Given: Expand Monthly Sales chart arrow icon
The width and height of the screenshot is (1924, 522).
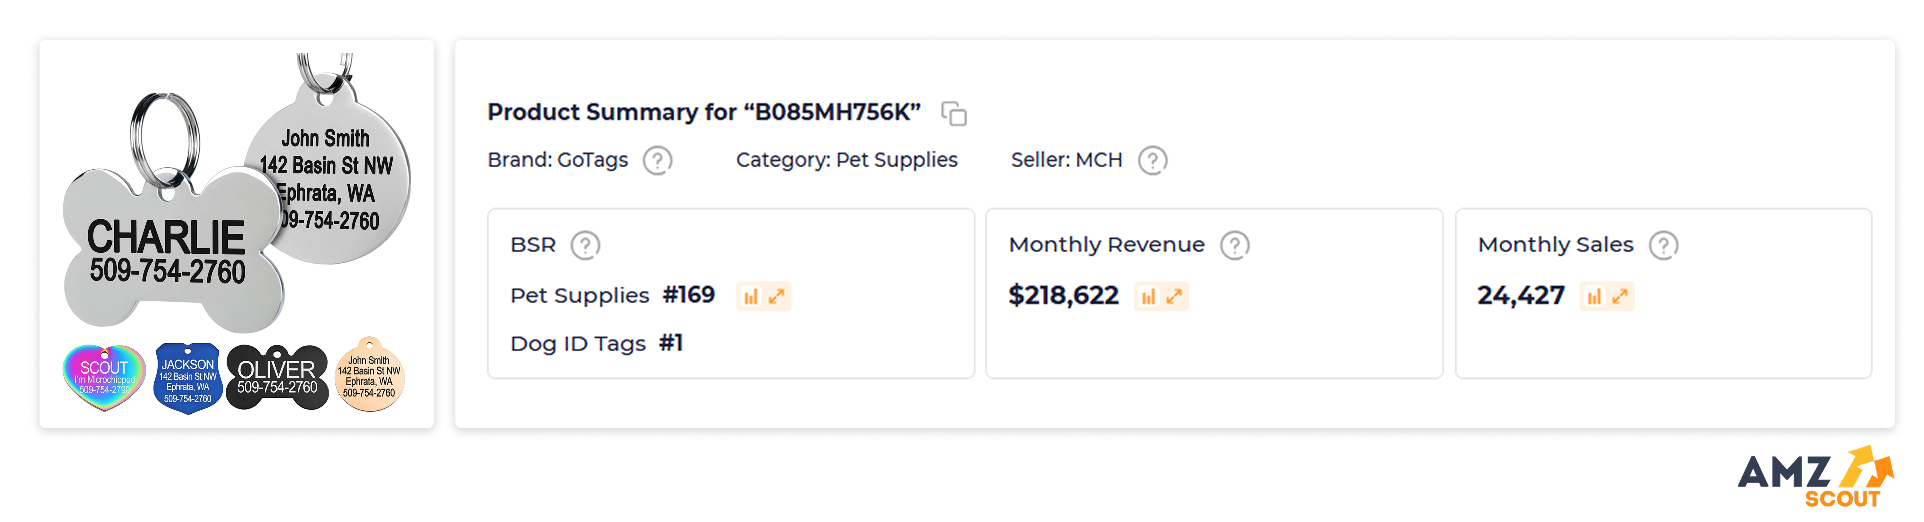Looking at the screenshot, I should pyautogui.click(x=1620, y=297).
